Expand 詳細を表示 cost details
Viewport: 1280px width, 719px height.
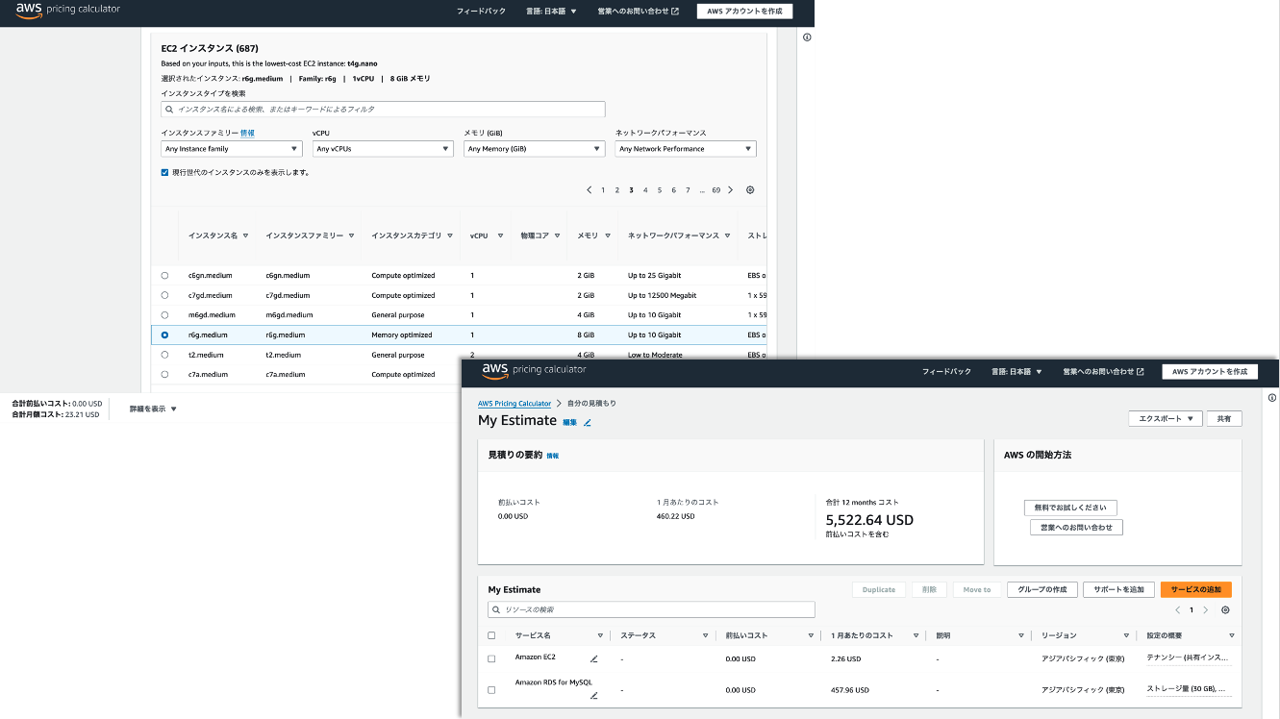(x=153, y=409)
